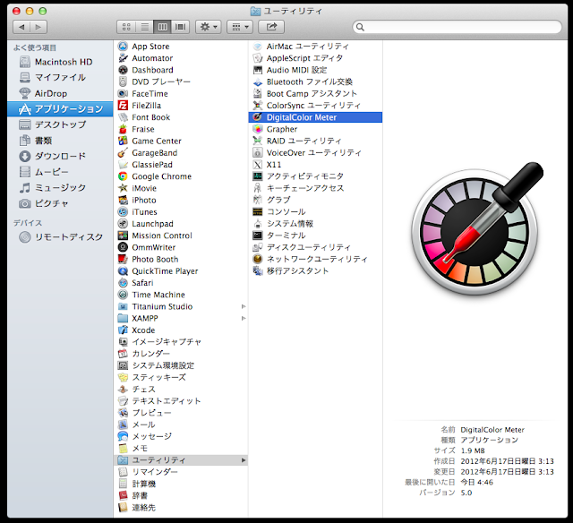573x523 pixels.
Task: Focus the Finder search field
Action: [457, 27]
